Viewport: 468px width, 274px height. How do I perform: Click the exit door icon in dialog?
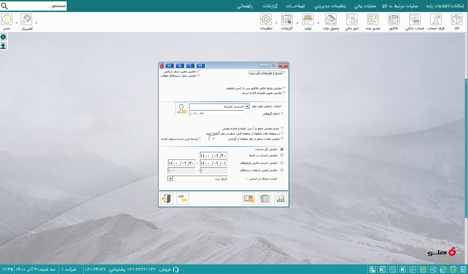coord(167,199)
